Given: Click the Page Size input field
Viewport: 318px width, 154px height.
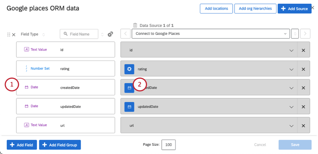Looking at the screenshot, I should [168, 145].
